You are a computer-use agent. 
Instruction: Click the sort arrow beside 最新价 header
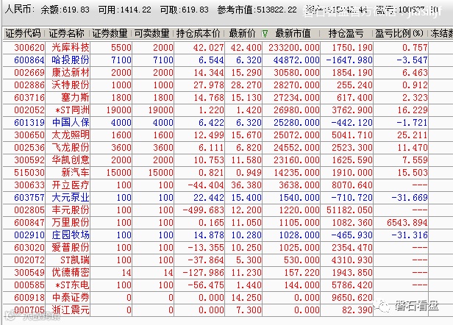click(x=265, y=34)
